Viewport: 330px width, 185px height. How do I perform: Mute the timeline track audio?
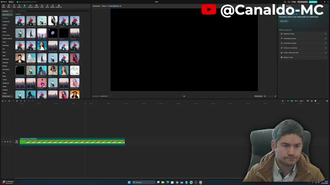click(x=10, y=142)
